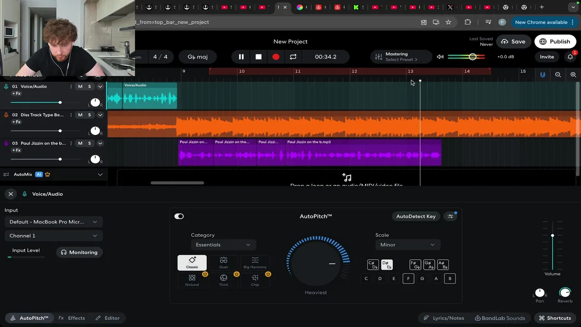Viewport: 581px width, 327px height.
Task: Close the Voice/Audio panel
Action: [x=10, y=194]
